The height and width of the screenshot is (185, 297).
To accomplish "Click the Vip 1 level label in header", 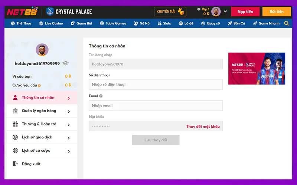I will (206, 9).
